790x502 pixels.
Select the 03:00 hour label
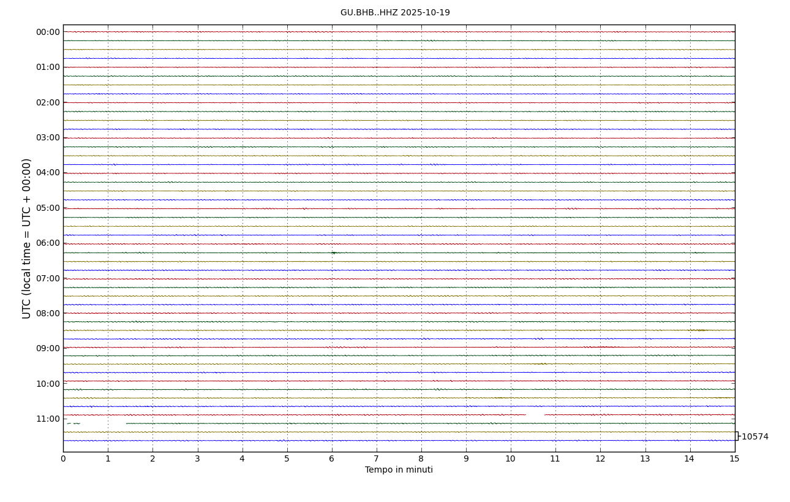(48, 137)
